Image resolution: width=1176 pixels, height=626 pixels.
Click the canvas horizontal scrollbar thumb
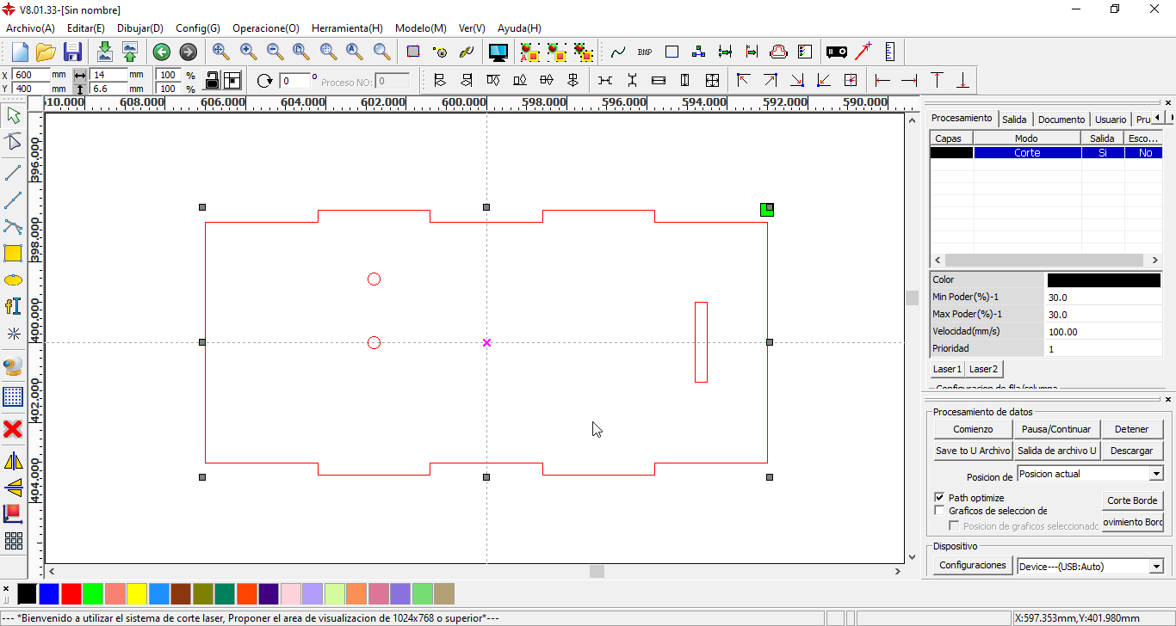tap(597, 571)
